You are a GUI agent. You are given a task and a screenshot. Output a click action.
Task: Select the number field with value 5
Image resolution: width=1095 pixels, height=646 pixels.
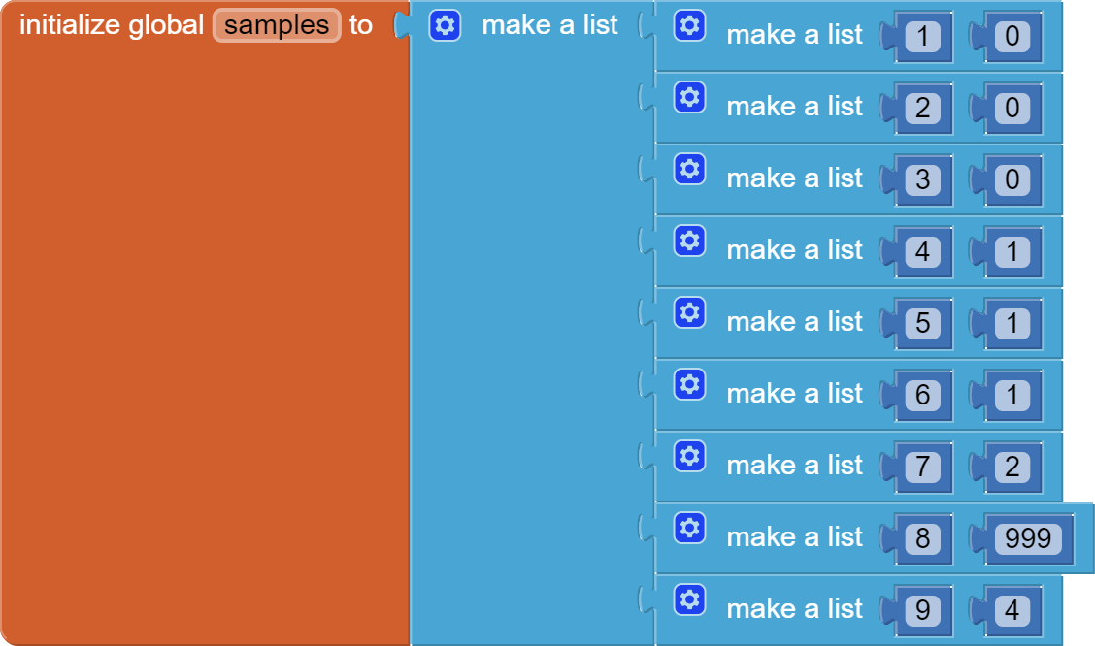click(922, 323)
